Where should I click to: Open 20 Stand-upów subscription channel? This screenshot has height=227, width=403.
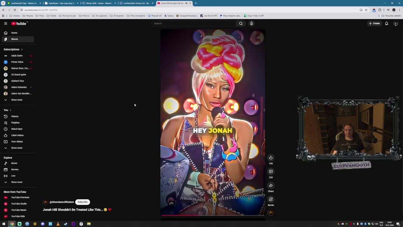[18, 75]
